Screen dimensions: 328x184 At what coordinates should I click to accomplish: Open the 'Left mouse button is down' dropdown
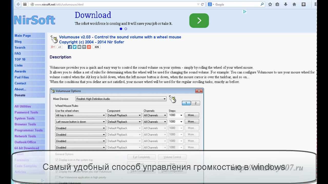point(80,122)
